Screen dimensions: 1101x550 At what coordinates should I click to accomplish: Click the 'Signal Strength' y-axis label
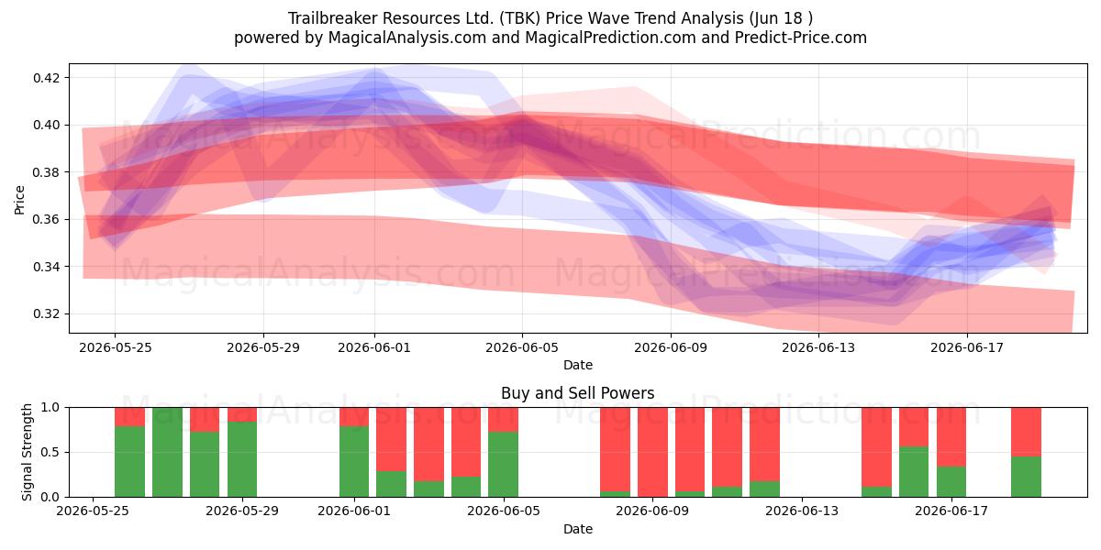coord(28,452)
